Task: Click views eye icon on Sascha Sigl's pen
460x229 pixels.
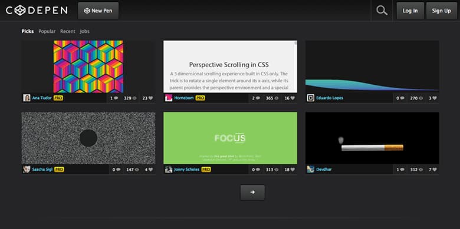Action: 137,170
